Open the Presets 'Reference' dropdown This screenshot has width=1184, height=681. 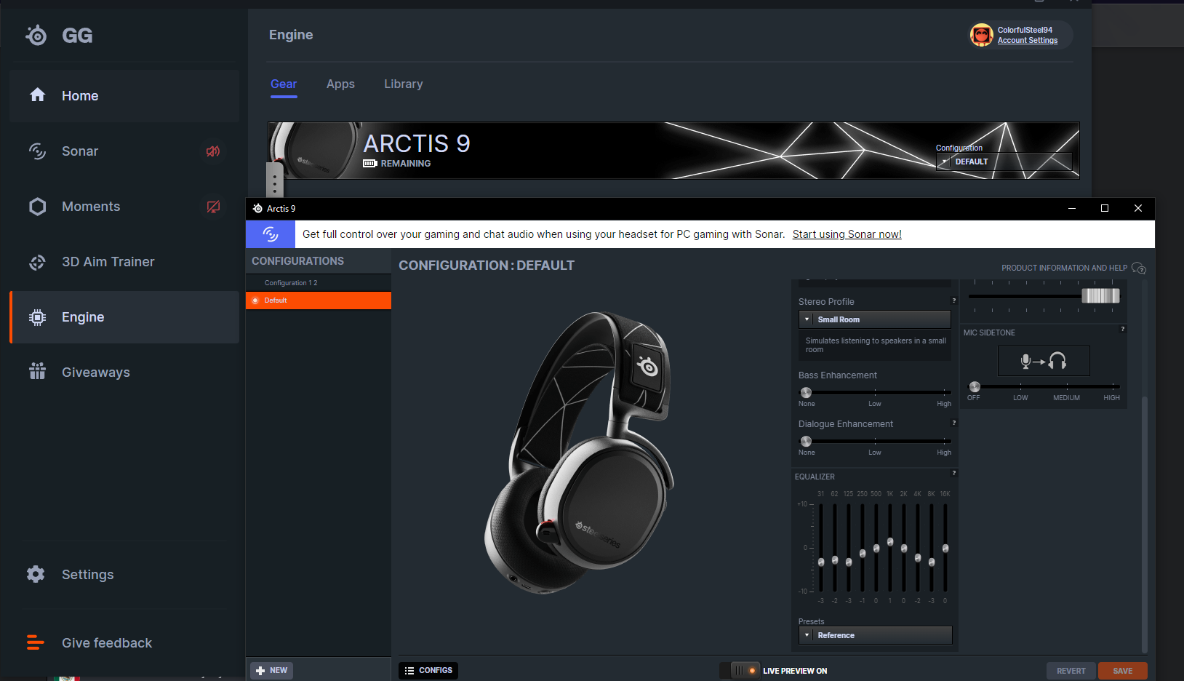coord(875,635)
